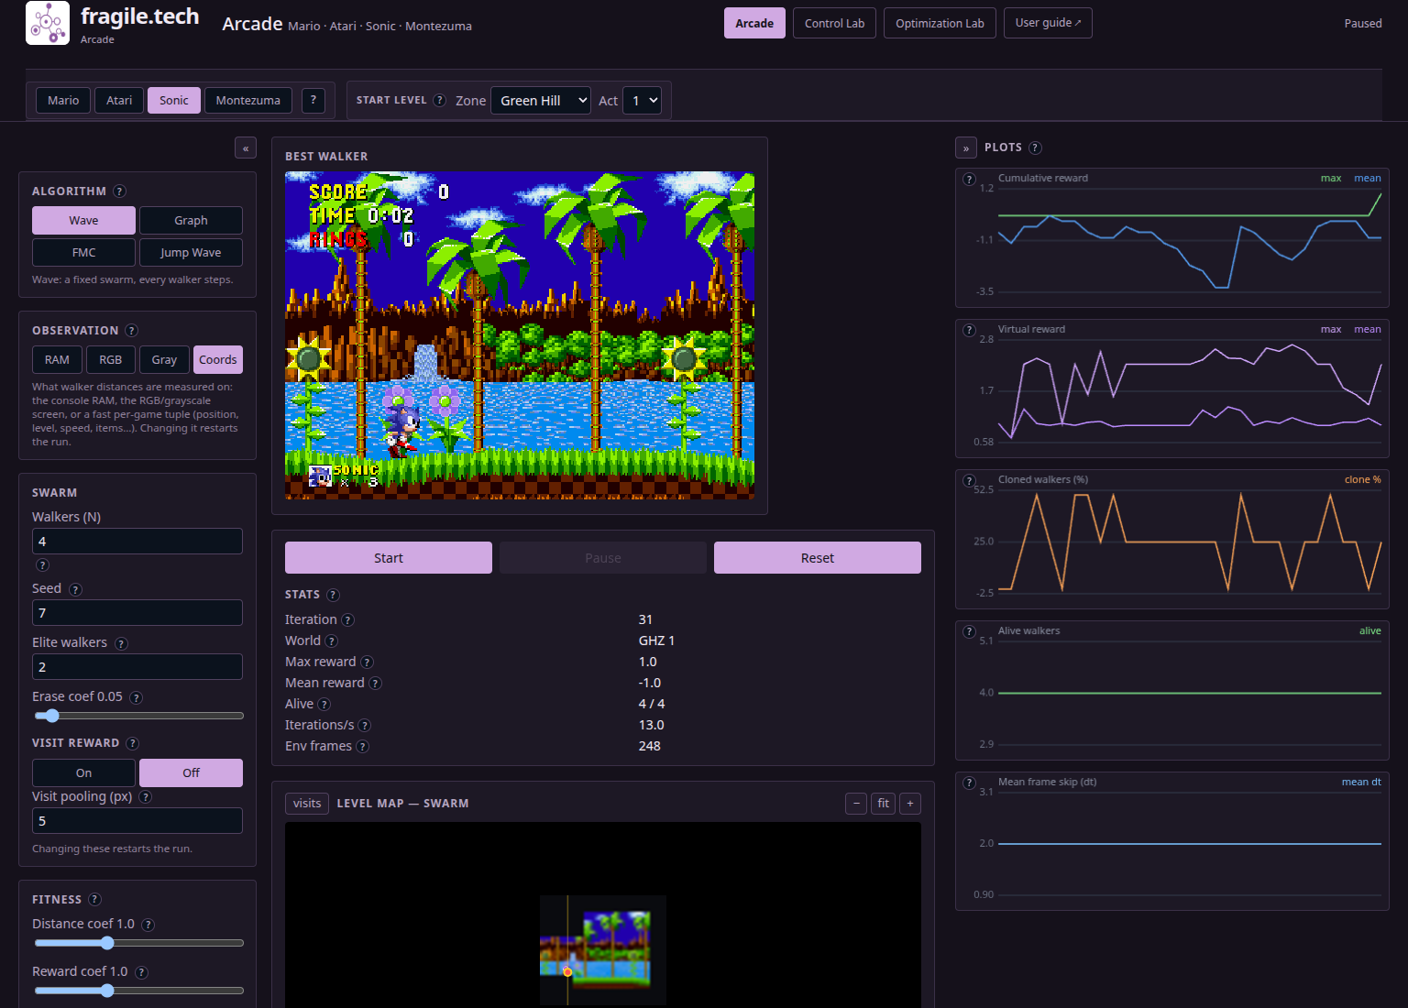Viewport: 1408px width, 1008px height.
Task: Click Erase coef help icon
Action: pyautogui.click(x=136, y=697)
